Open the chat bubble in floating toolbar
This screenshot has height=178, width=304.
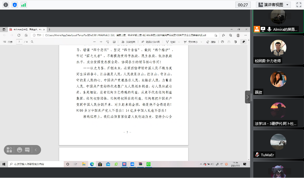coord(27,150)
